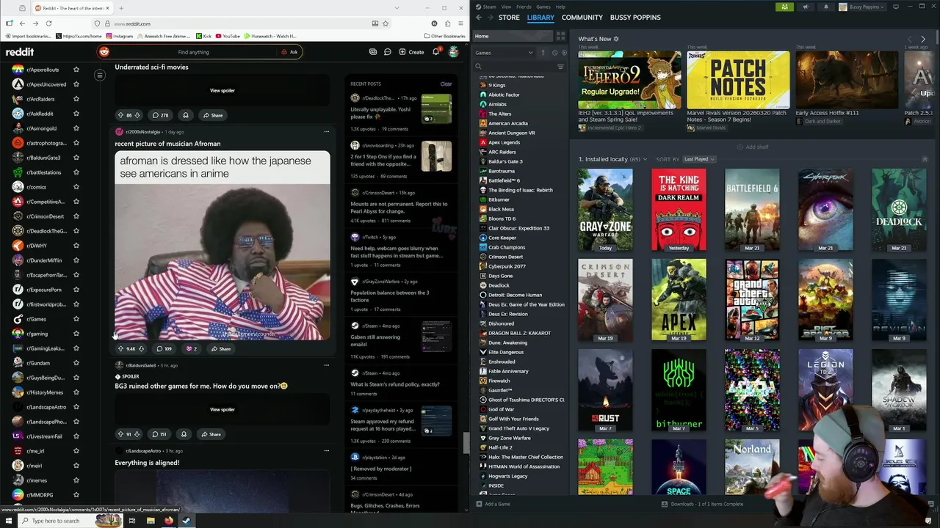Open Steam notifications bell
This screenshot has height=528, width=940.
click(825, 7)
